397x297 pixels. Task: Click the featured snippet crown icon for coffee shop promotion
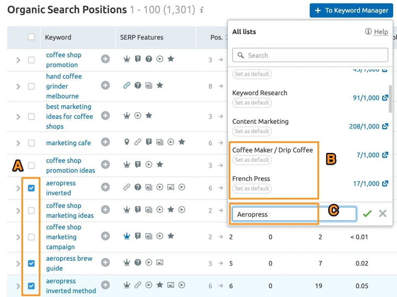[126, 59]
